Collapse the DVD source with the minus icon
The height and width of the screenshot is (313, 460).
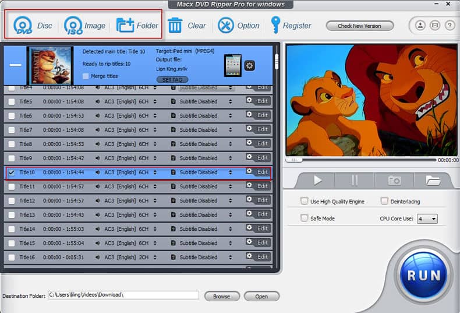tap(15, 65)
